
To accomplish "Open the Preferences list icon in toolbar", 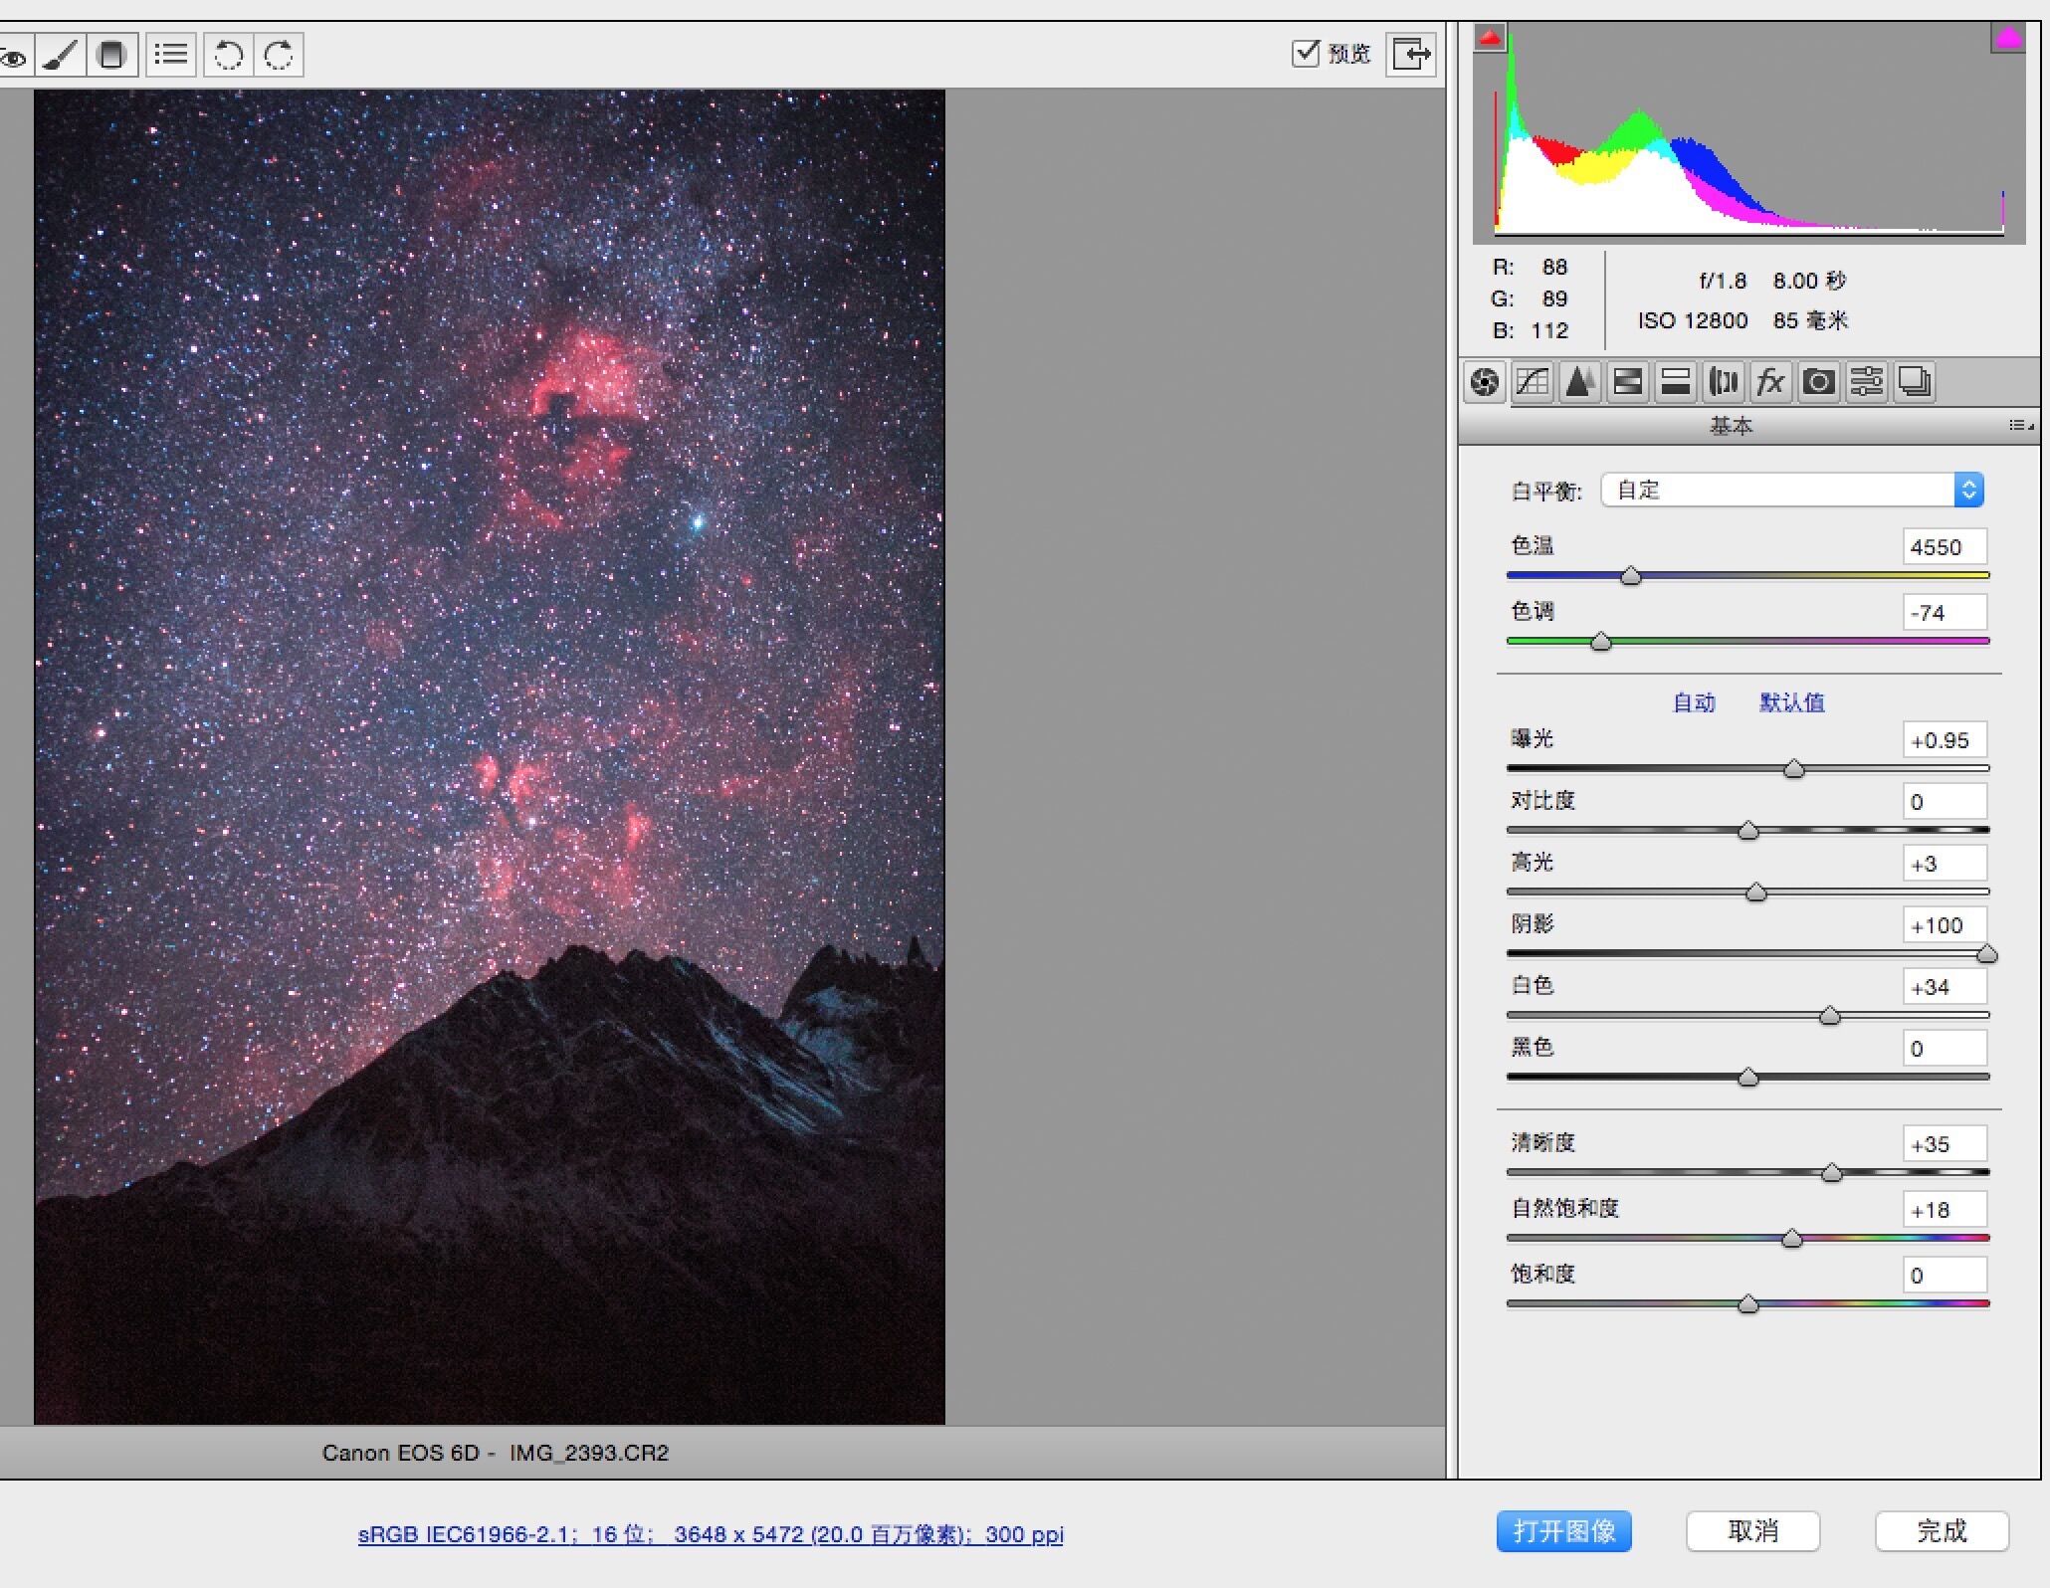I will pyautogui.click(x=171, y=55).
